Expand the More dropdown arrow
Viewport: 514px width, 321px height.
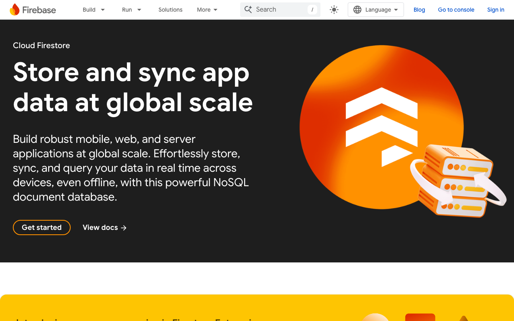tap(215, 10)
